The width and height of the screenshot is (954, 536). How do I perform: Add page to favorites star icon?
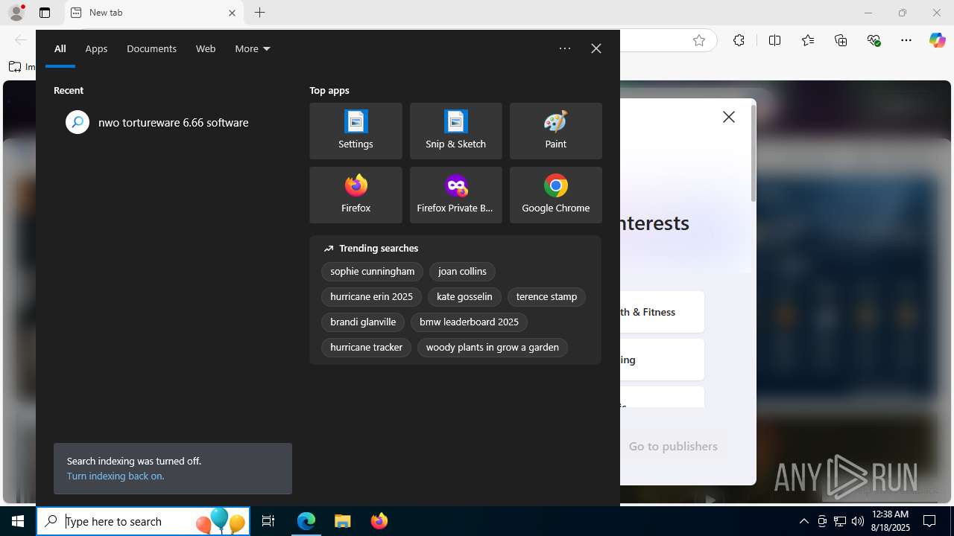click(x=699, y=41)
